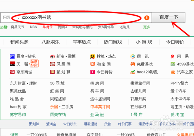Image resolution: width=194 pixels, height=136 pixels.
Task: Open the 热门游戏 tab
Action: click(113, 42)
